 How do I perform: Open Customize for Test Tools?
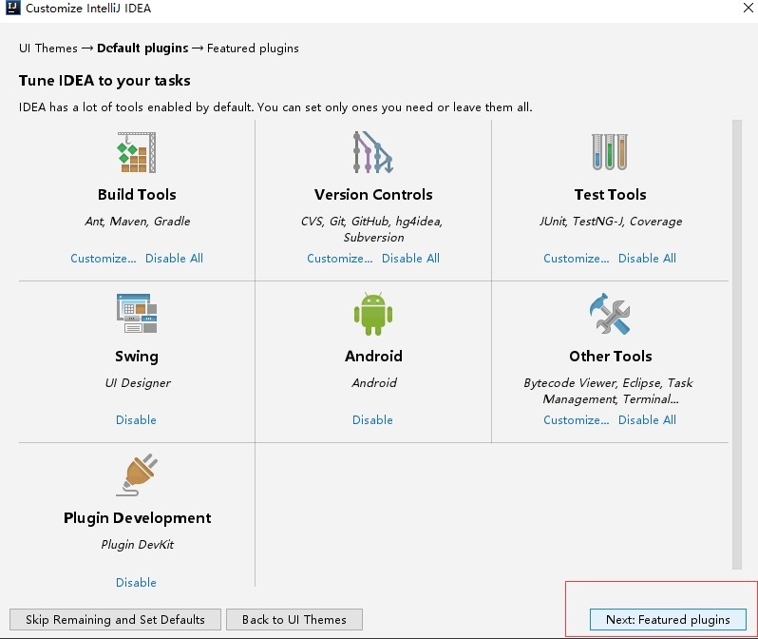point(576,258)
